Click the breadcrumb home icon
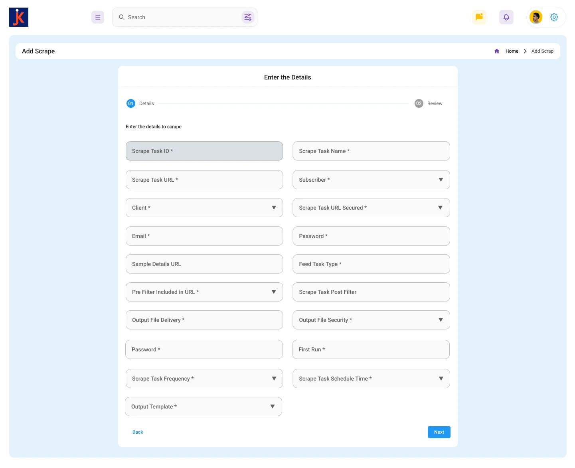575x468 pixels. click(497, 51)
